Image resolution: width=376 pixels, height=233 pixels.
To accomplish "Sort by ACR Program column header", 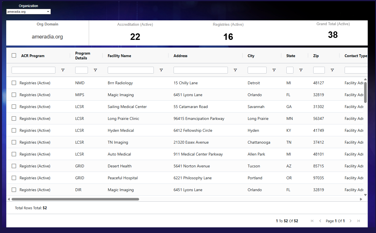I will tap(33, 56).
